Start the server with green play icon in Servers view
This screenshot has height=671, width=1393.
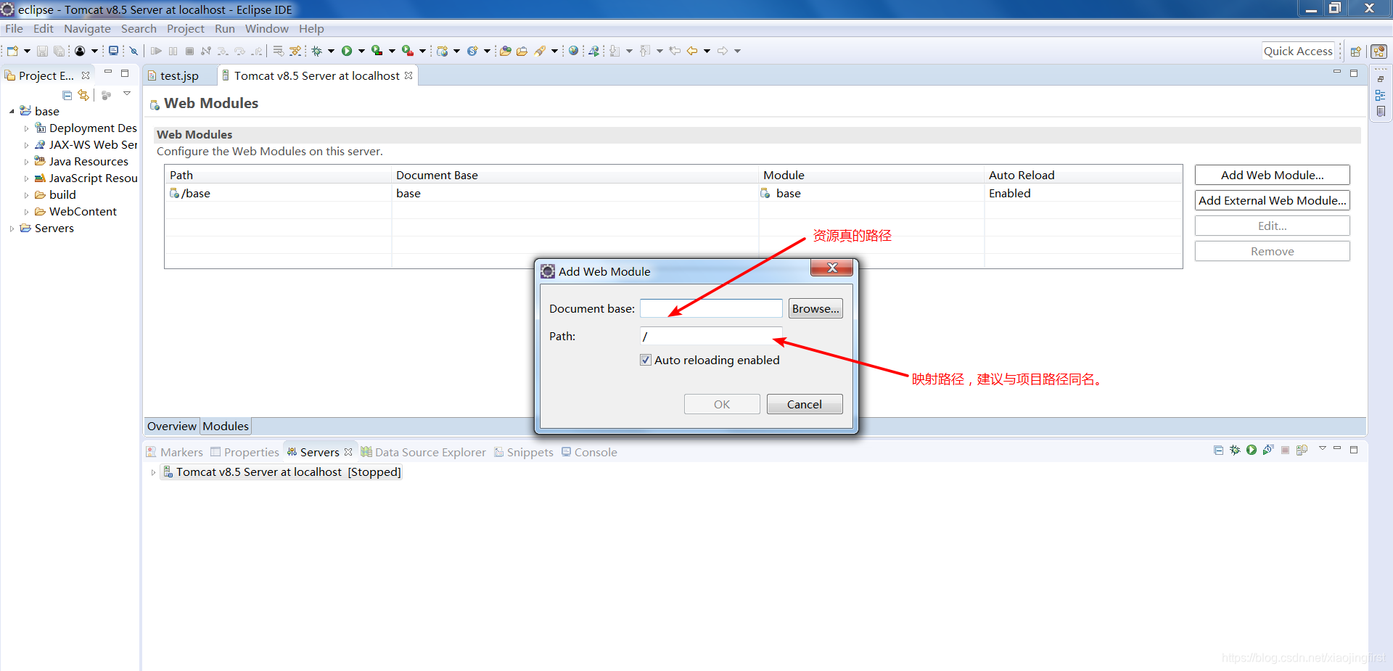pyautogui.click(x=1252, y=450)
